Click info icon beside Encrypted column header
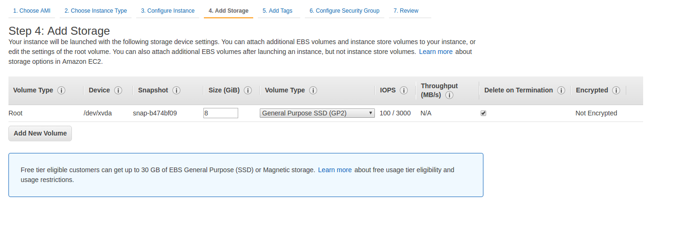 616,91
